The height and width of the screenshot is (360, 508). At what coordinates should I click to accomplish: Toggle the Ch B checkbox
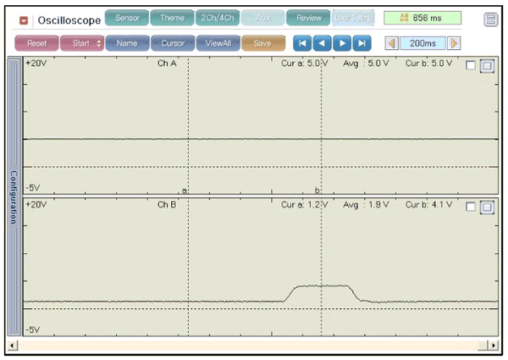pyautogui.click(x=471, y=207)
